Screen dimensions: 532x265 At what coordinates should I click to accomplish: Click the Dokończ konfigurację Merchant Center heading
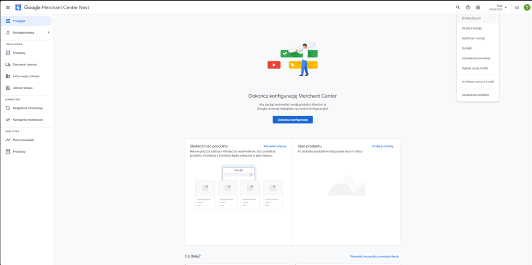(292, 96)
